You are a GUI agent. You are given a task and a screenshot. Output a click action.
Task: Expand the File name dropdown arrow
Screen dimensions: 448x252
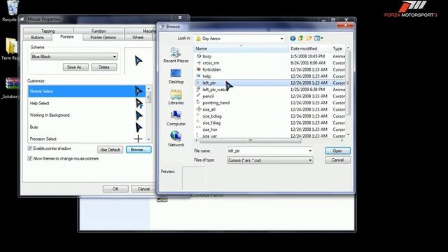(310, 150)
